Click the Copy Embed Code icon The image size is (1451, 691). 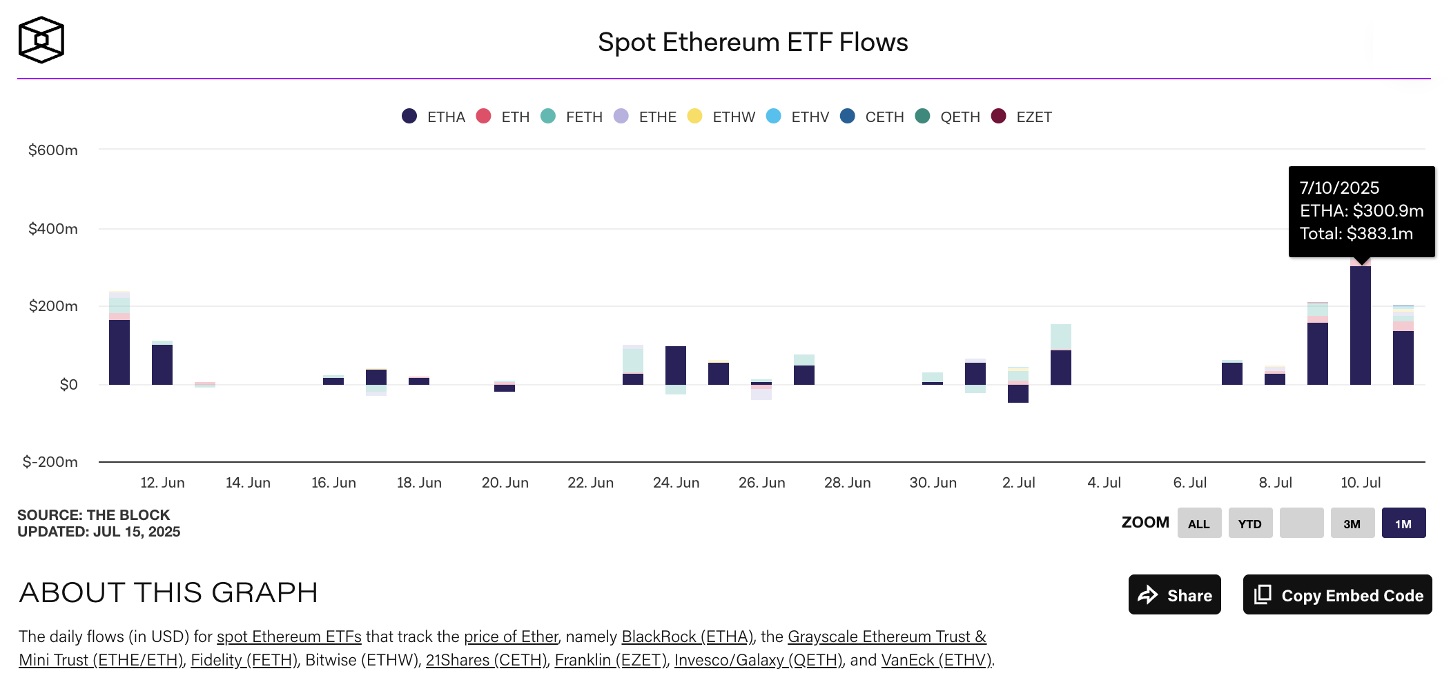(x=1263, y=595)
